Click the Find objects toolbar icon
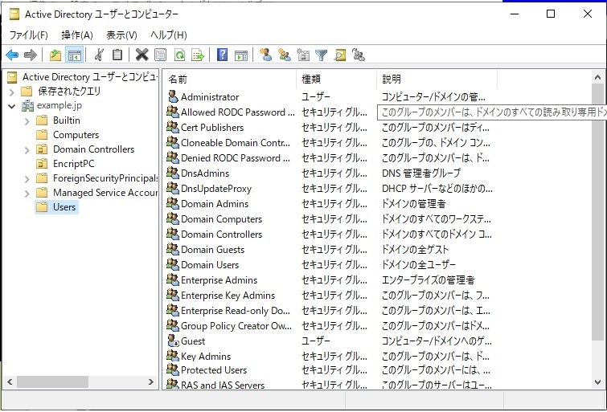Image resolution: width=607 pixels, height=412 pixels. pyautogui.click(x=340, y=55)
